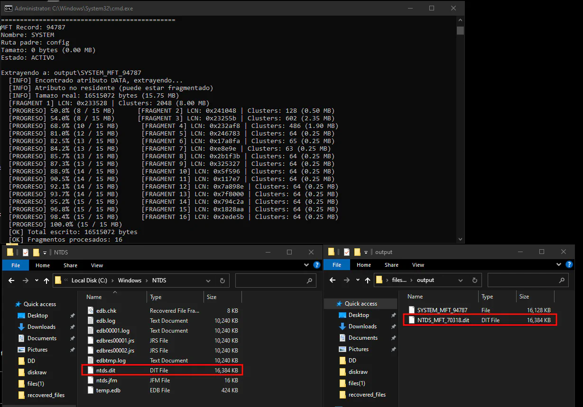Select Pictures in output window sidebar
The width and height of the screenshot is (583, 407).
click(x=358, y=349)
